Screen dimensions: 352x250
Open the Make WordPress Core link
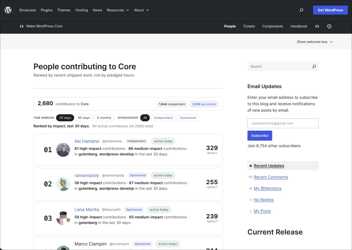pos(44,26)
